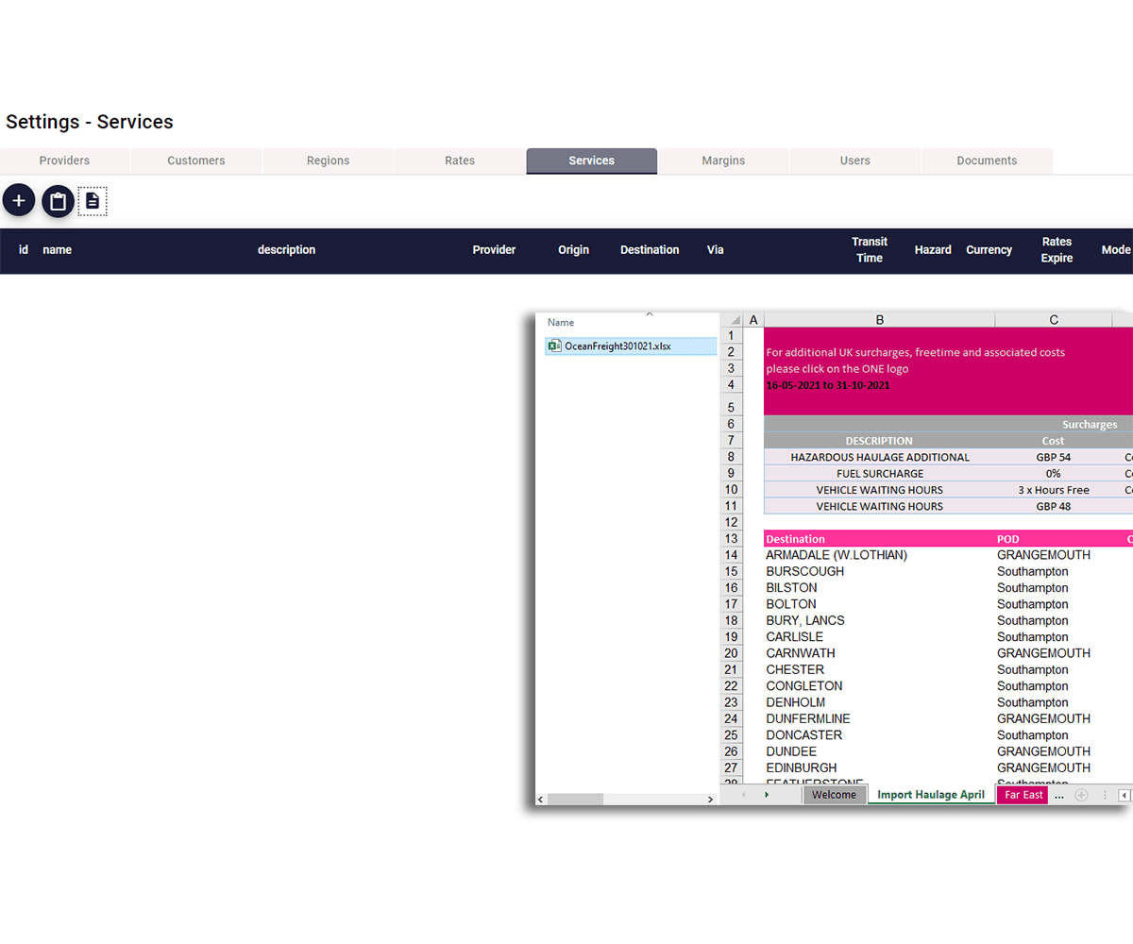Go to the Margins settings tab
1133x944 pixels.
pyautogui.click(x=723, y=160)
